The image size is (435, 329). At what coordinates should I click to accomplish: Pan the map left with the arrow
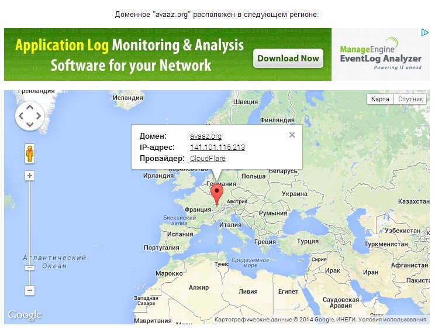pos(20,116)
